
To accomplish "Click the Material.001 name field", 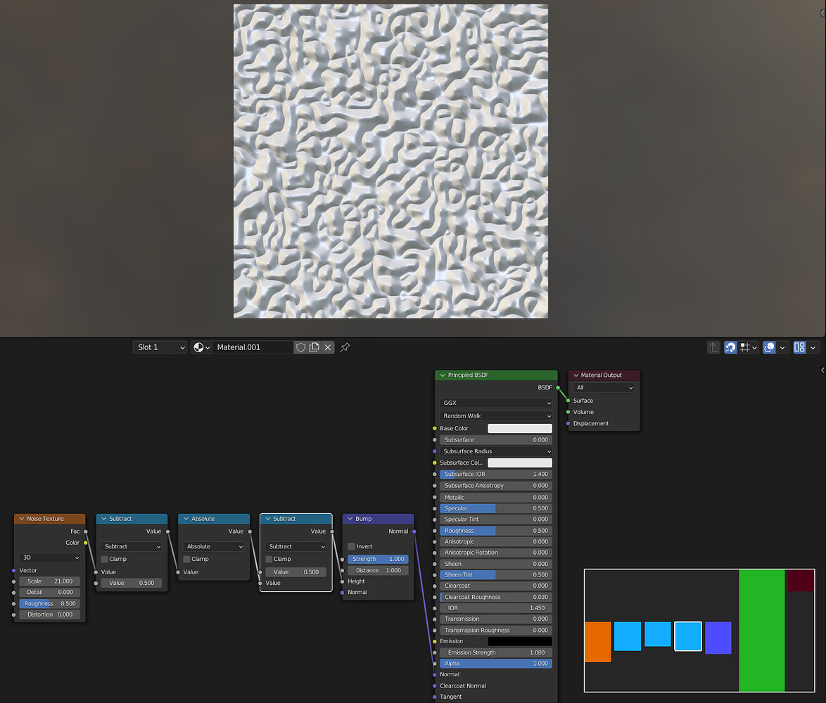I will (253, 347).
